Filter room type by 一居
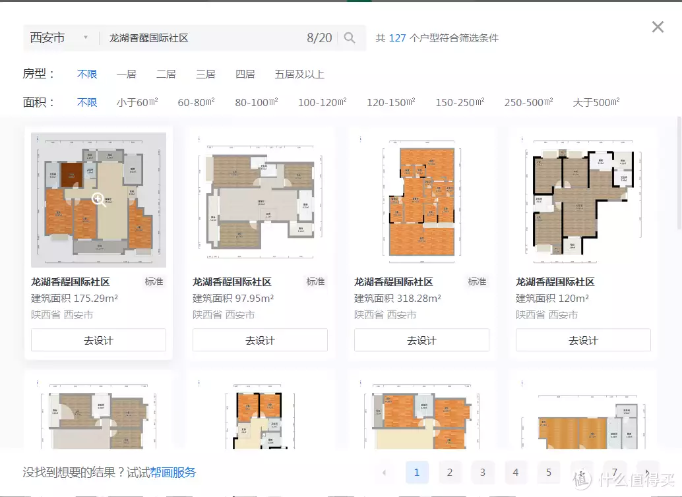Viewport: 682px width, 497px height. tap(127, 74)
